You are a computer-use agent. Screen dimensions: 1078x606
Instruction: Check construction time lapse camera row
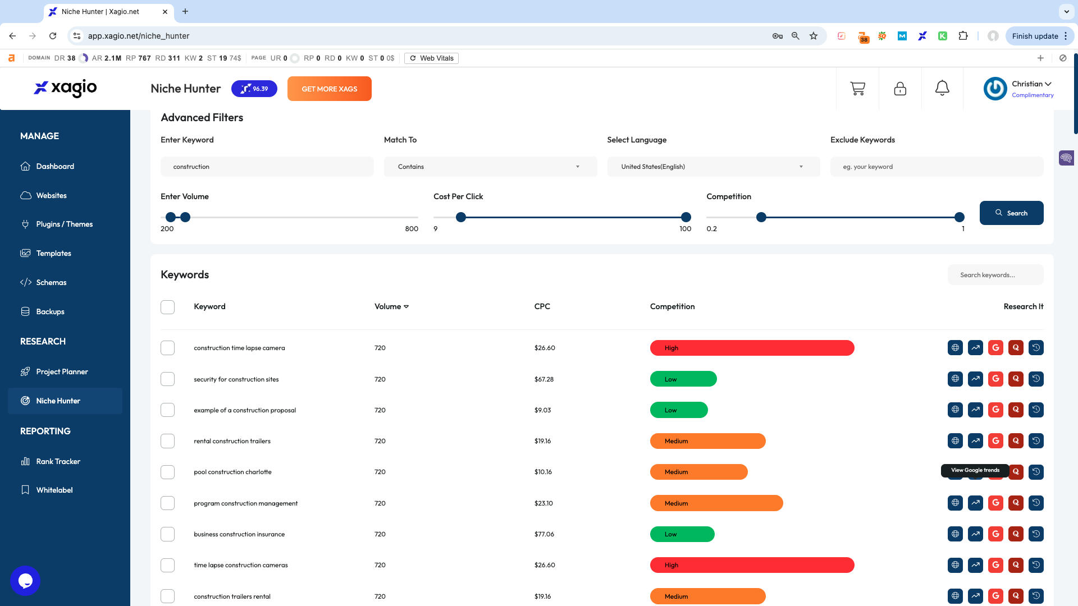[167, 348]
